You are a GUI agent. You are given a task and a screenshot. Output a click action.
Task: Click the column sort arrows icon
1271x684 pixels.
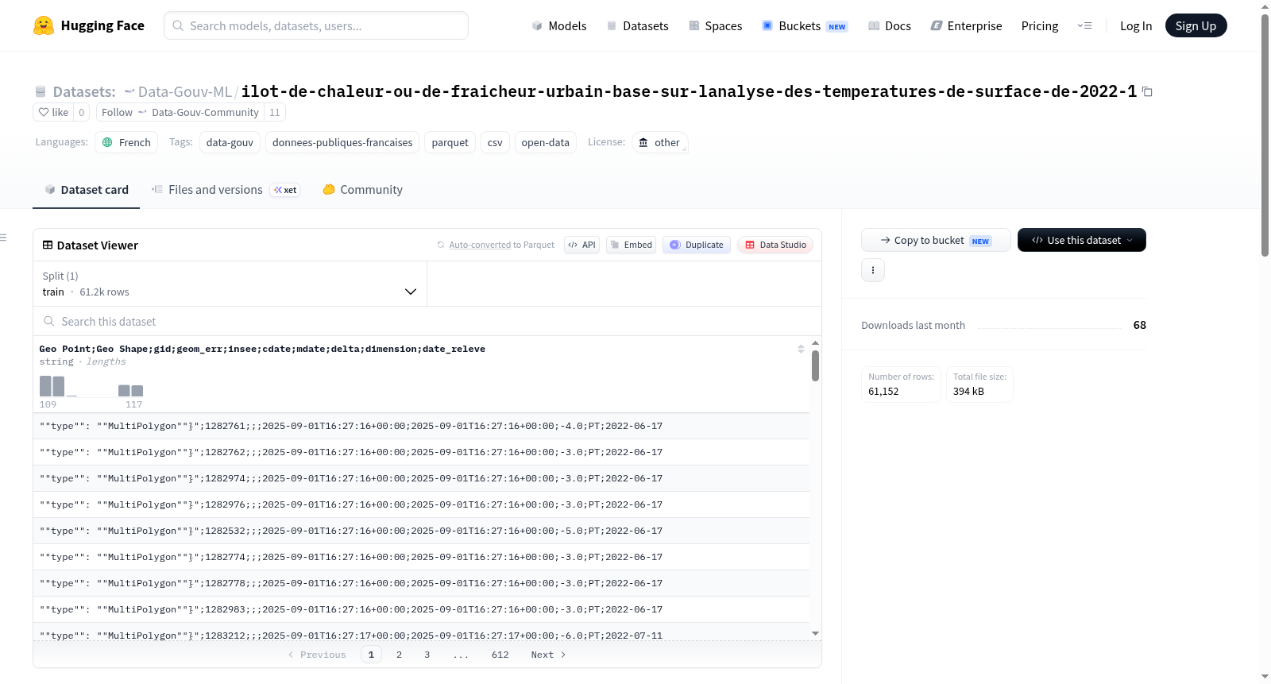coord(801,349)
